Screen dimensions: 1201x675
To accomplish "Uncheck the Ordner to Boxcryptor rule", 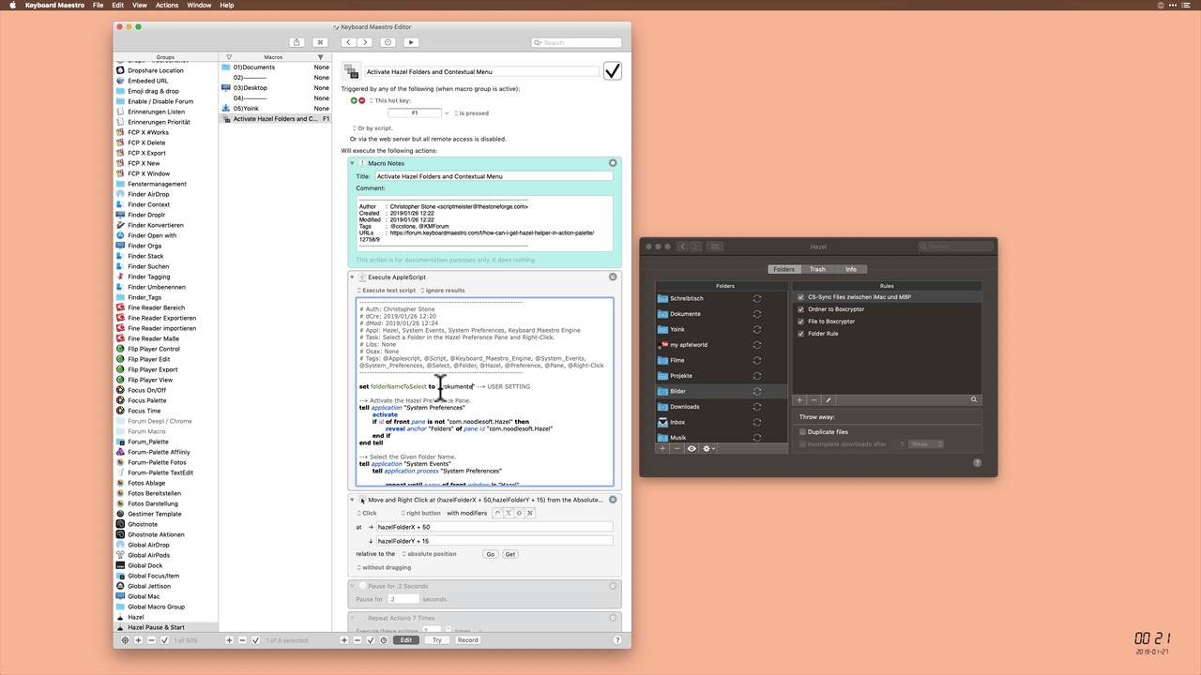I will 800,309.
